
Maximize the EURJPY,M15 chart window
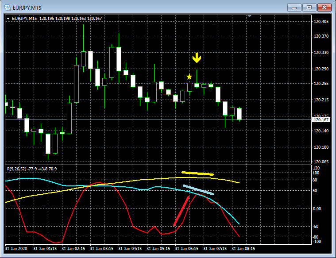click(309, 8)
